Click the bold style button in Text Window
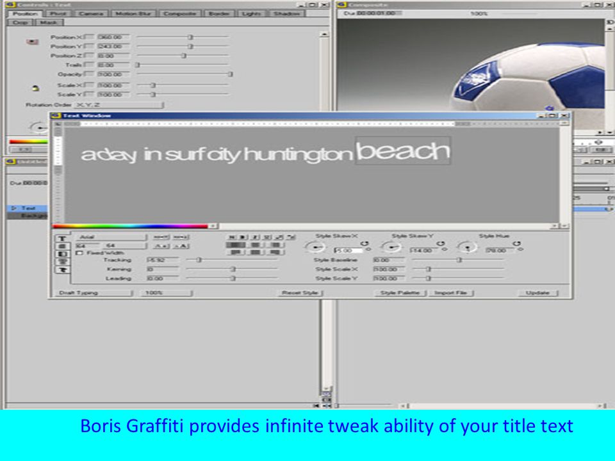Viewport: 615px width, 461px height. [243, 237]
